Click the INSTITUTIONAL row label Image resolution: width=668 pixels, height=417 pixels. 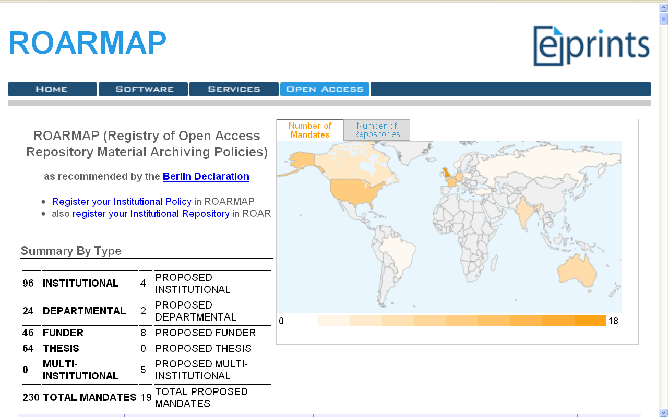click(81, 283)
